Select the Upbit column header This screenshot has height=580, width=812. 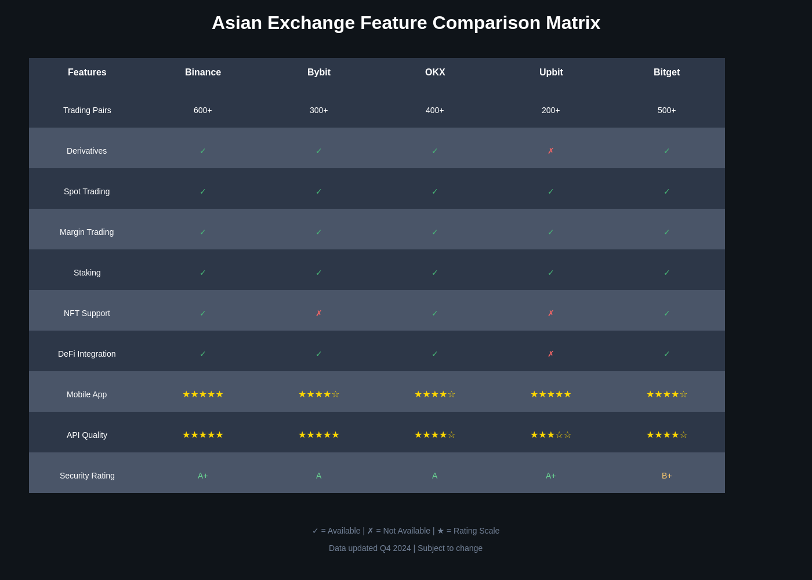[551, 72]
